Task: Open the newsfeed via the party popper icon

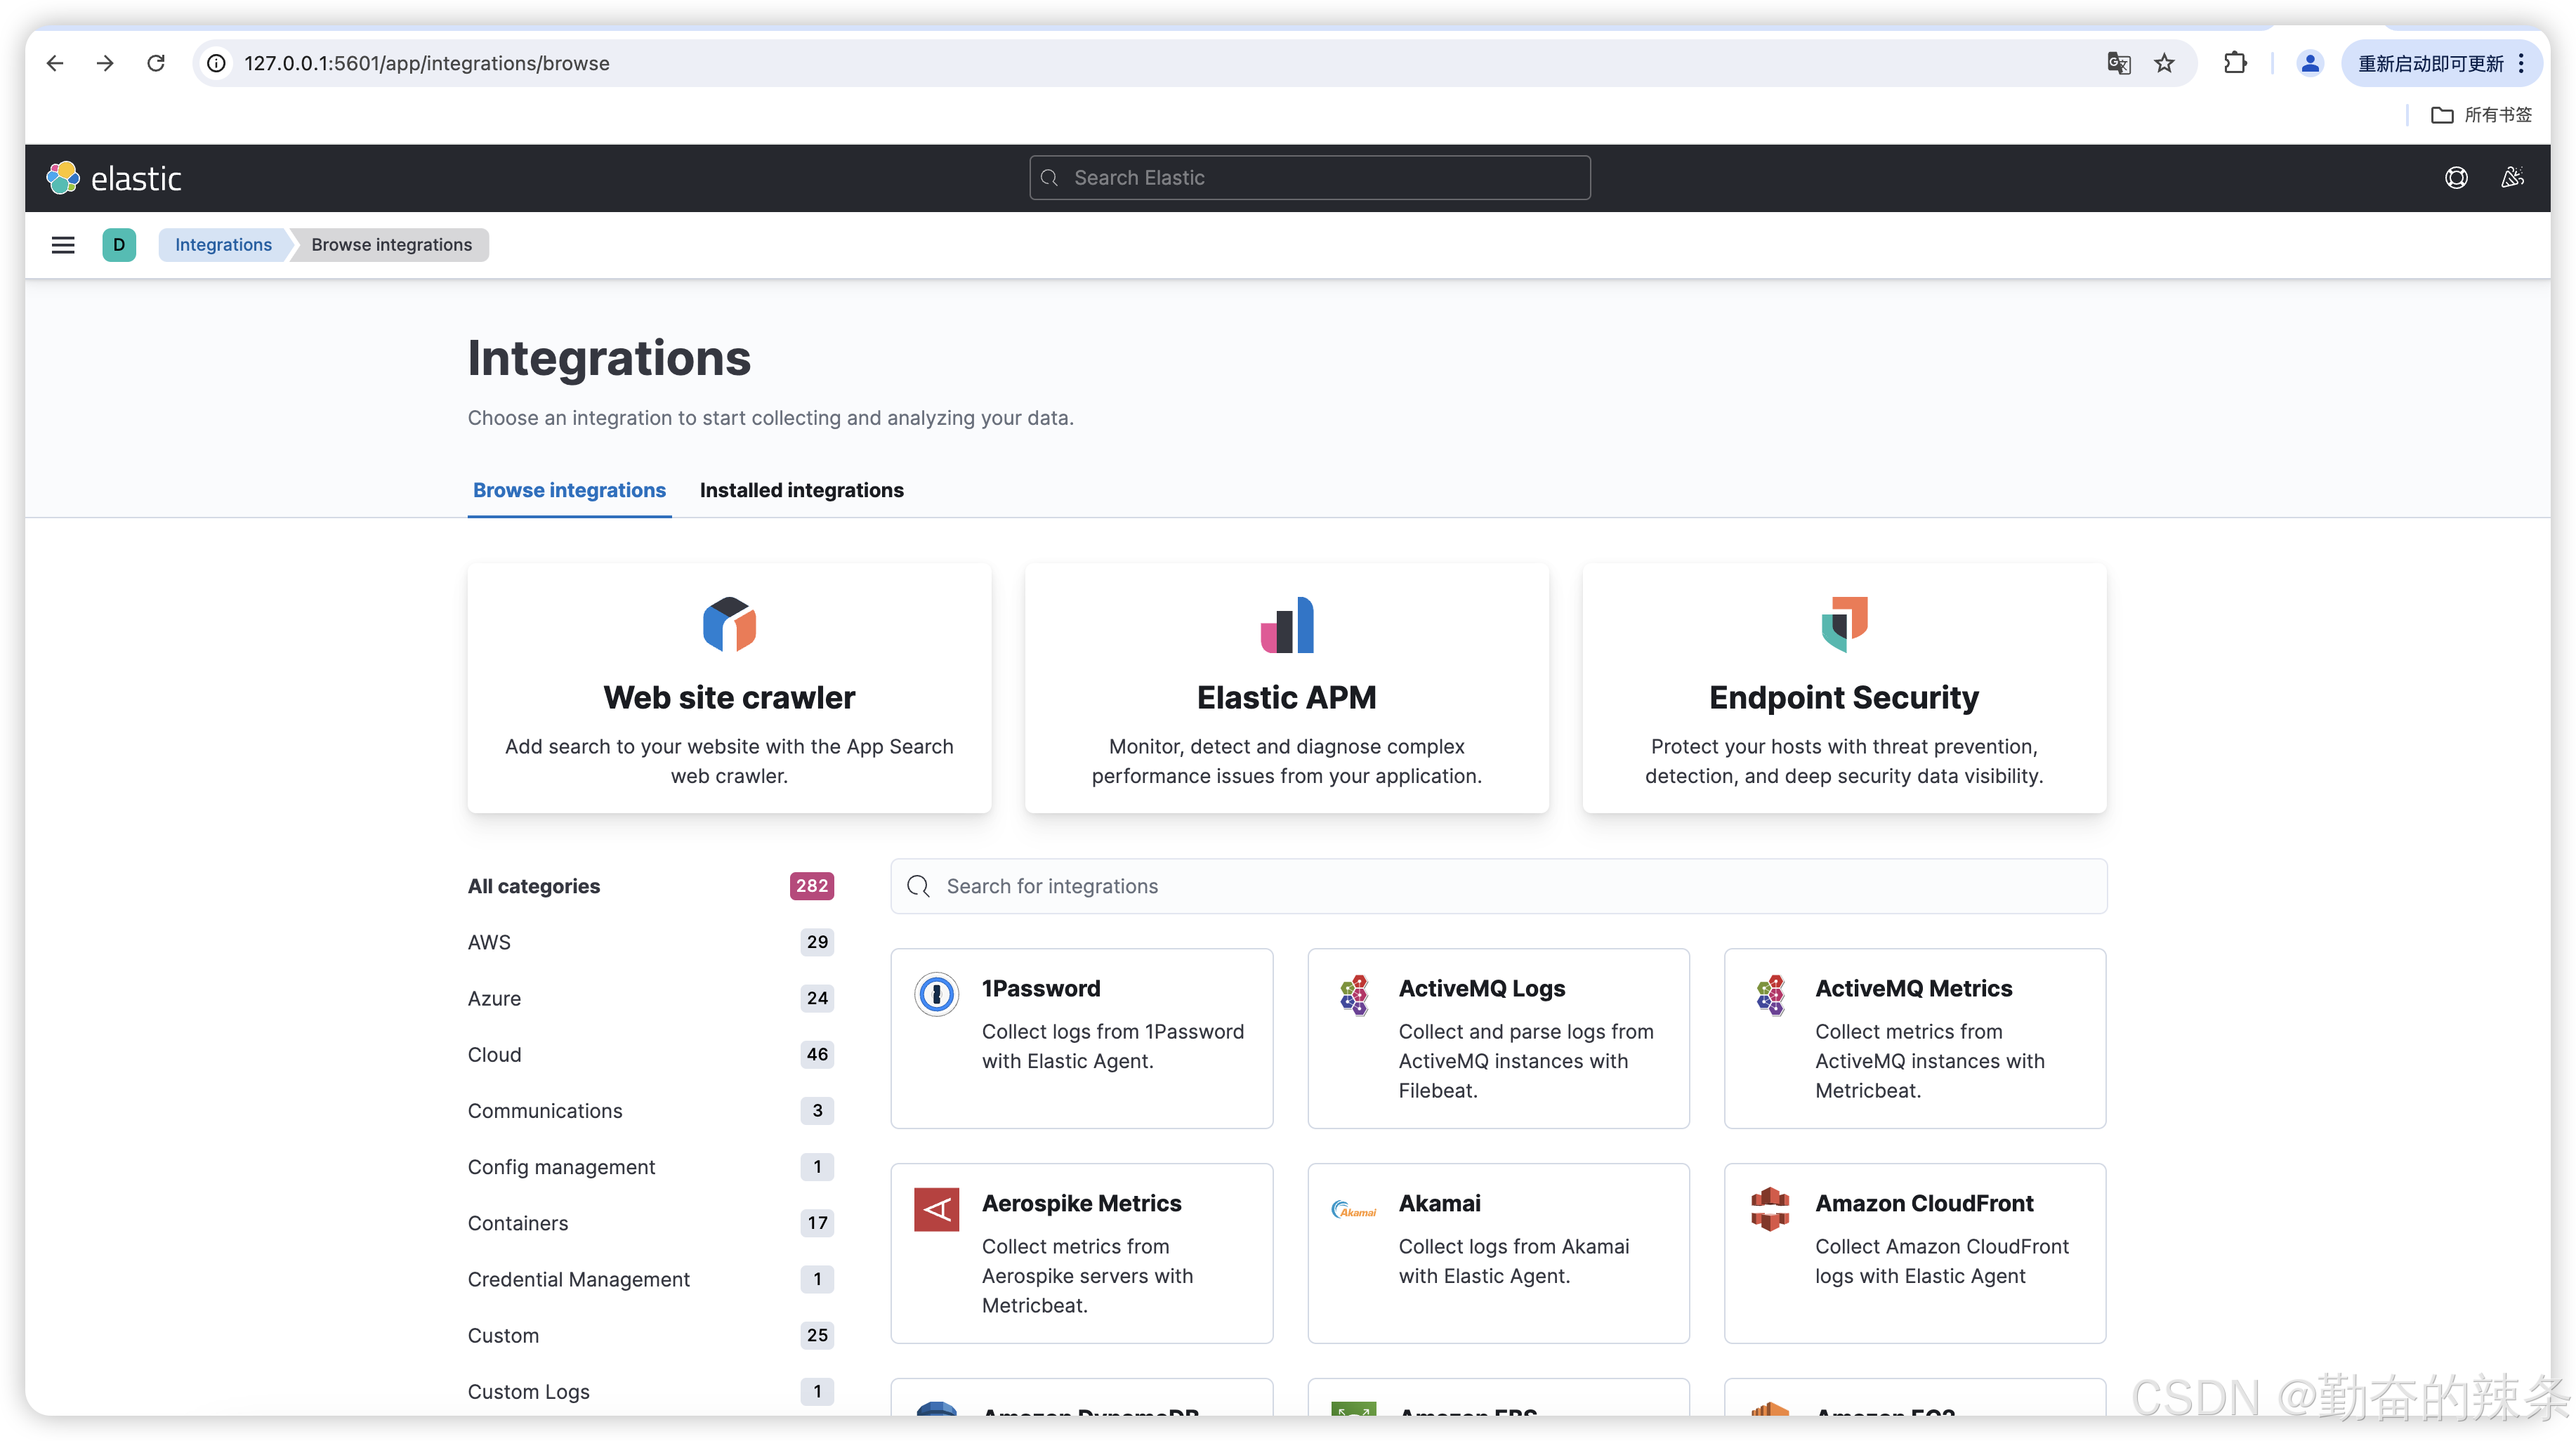Action: coord(2513,177)
